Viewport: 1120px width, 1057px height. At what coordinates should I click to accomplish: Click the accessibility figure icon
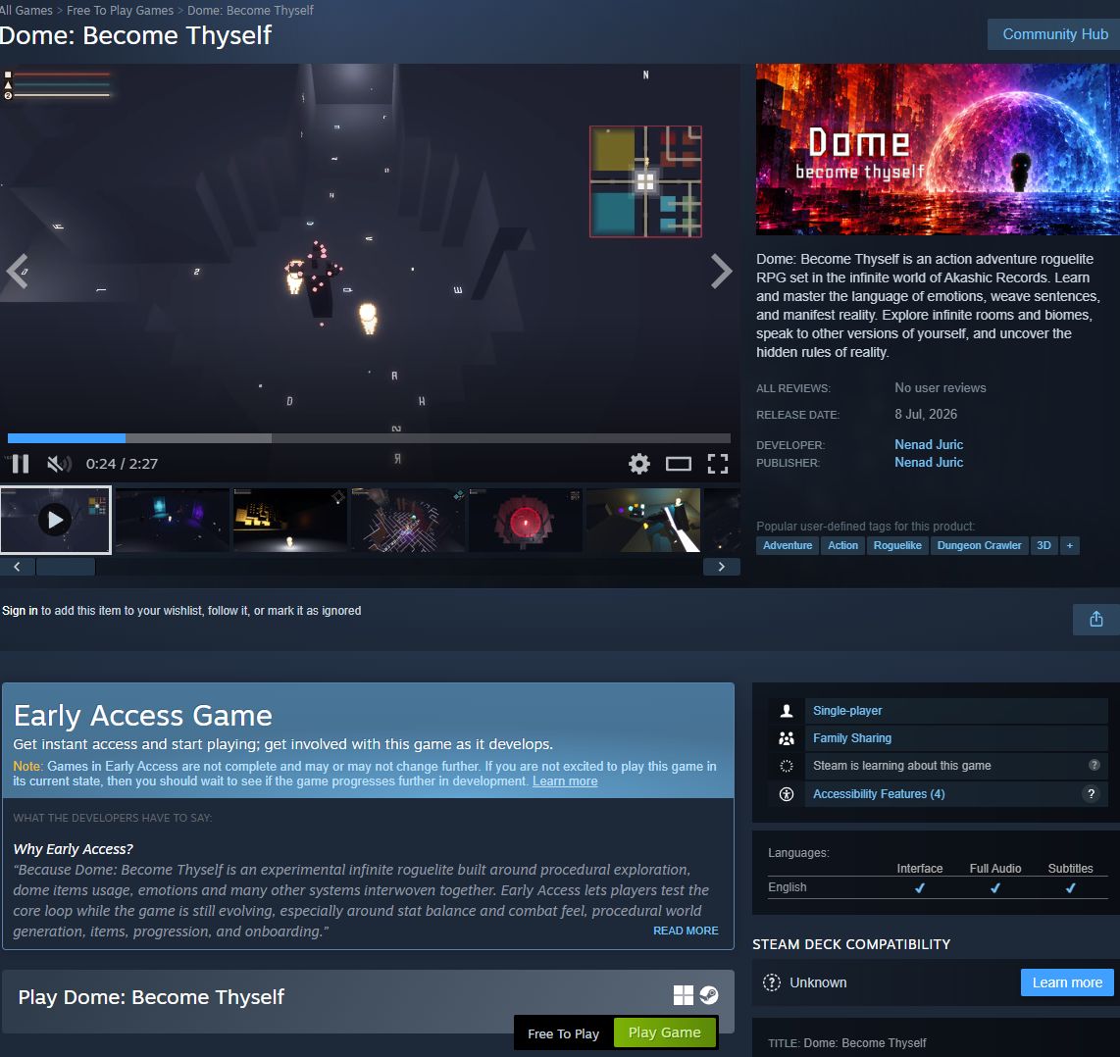[x=787, y=794]
